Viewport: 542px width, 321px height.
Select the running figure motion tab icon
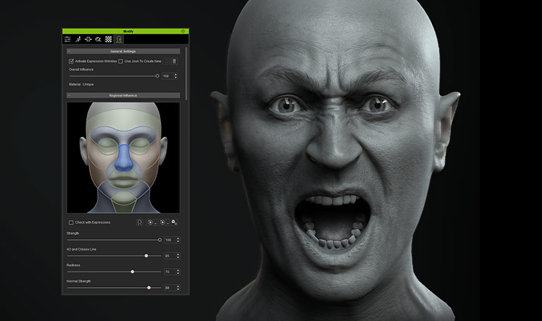[78, 40]
